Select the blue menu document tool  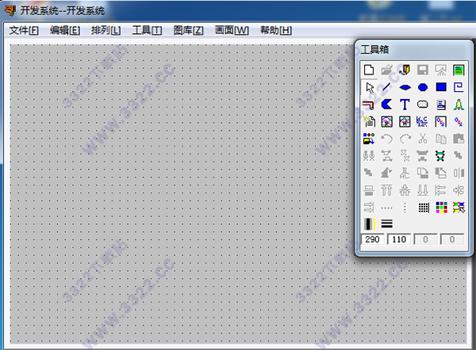[441, 105]
